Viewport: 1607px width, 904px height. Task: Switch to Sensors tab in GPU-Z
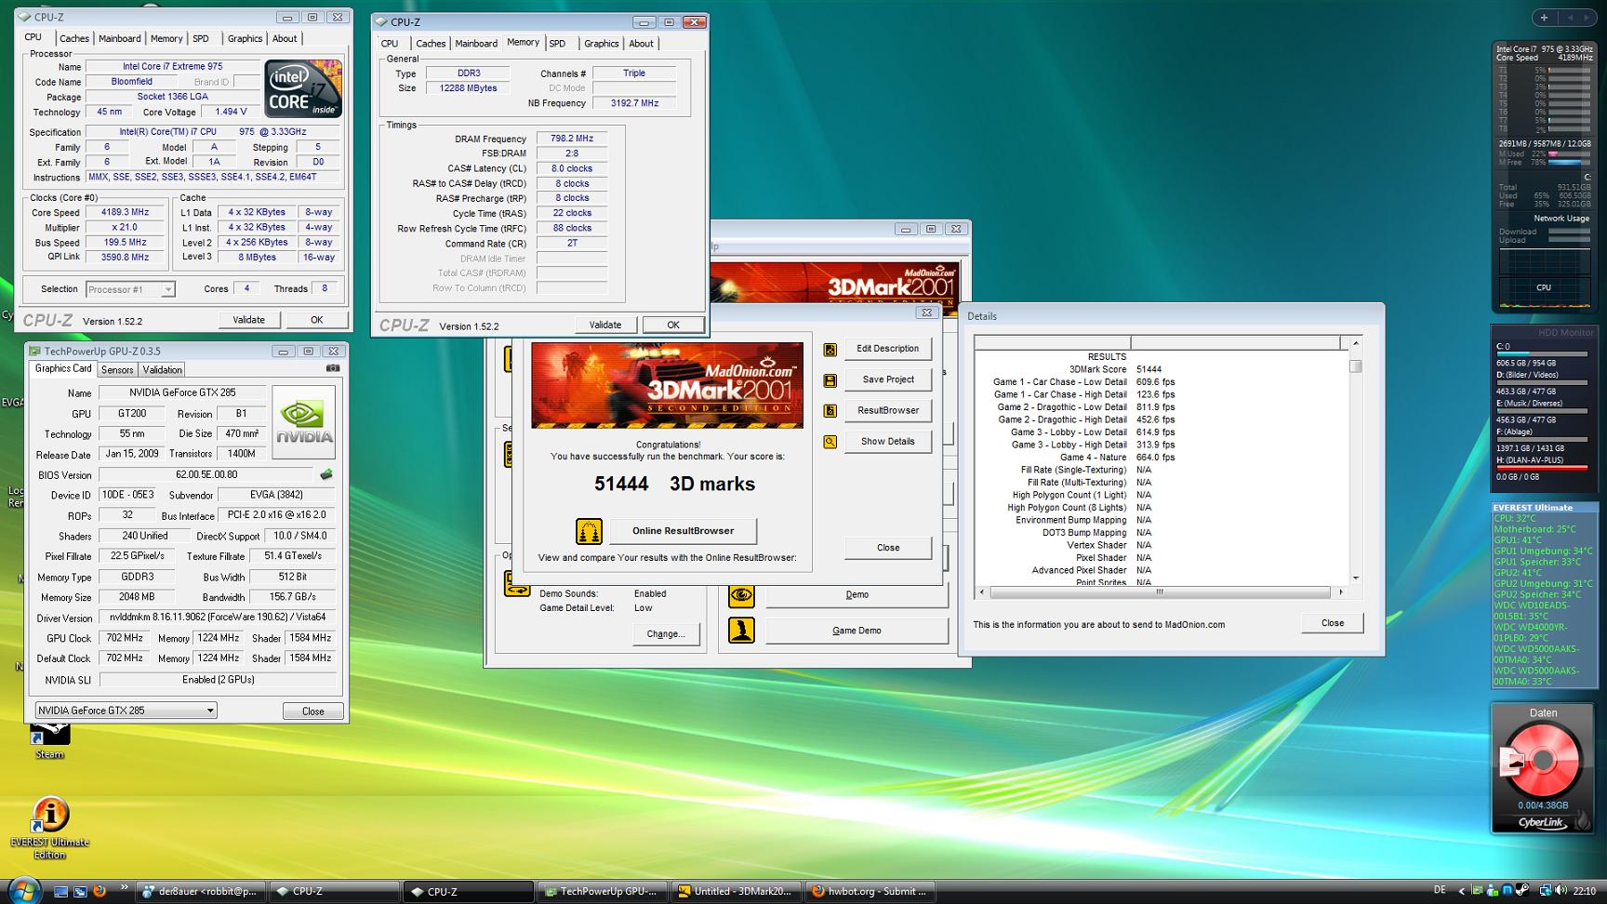(x=117, y=369)
